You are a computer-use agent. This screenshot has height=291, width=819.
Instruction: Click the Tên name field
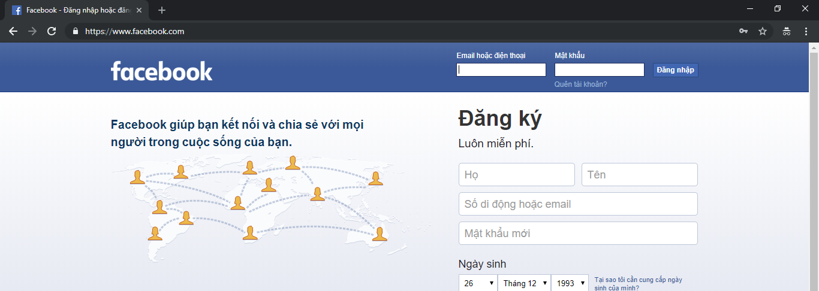point(640,175)
